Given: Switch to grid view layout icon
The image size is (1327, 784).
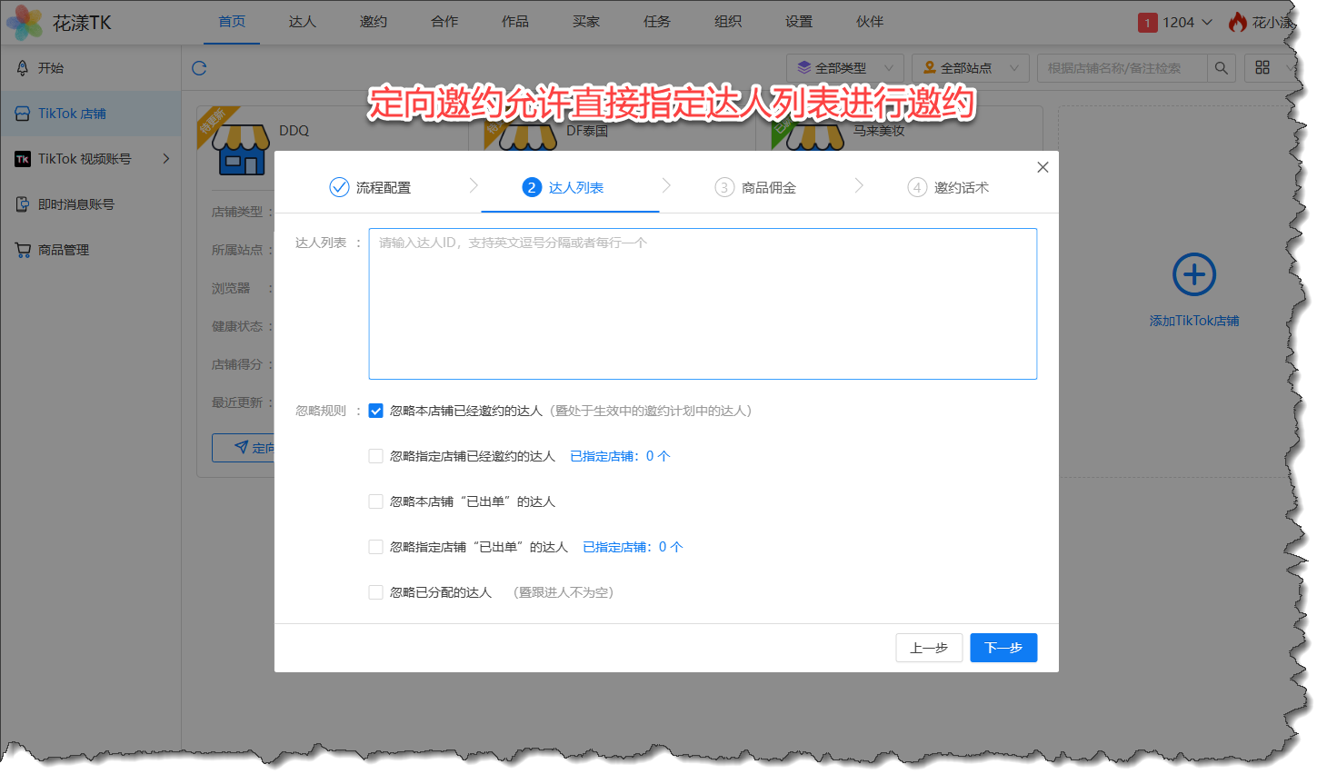Looking at the screenshot, I should pyautogui.click(x=1262, y=68).
